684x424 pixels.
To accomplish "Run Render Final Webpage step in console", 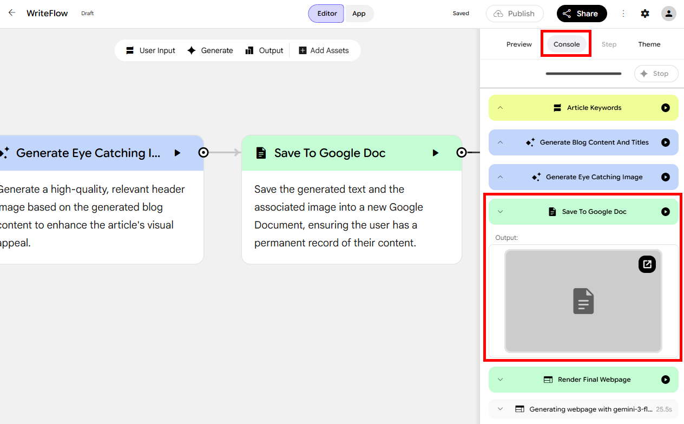I will (x=666, y=380).
